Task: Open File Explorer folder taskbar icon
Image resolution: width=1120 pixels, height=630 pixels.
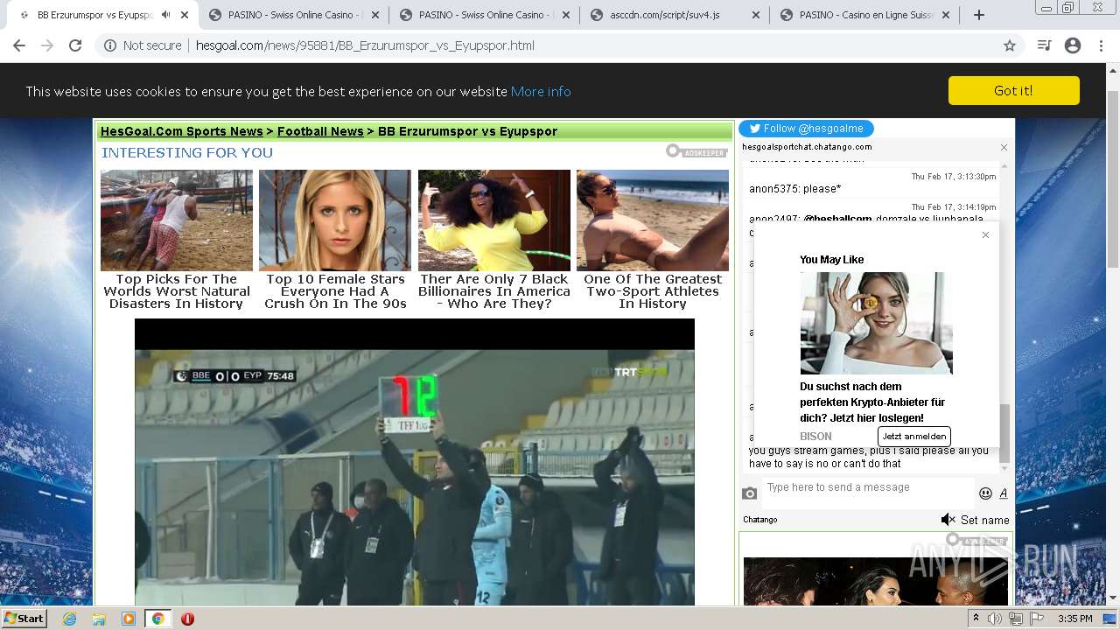Action: [x=99, y=619]
